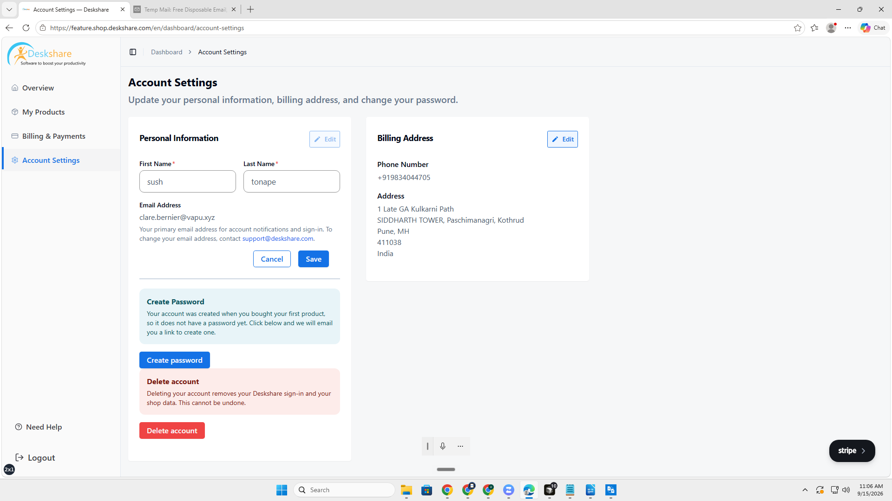Launch File Explorer from taskbar
Screen dimensions: 892x501
tap(407, 490)
